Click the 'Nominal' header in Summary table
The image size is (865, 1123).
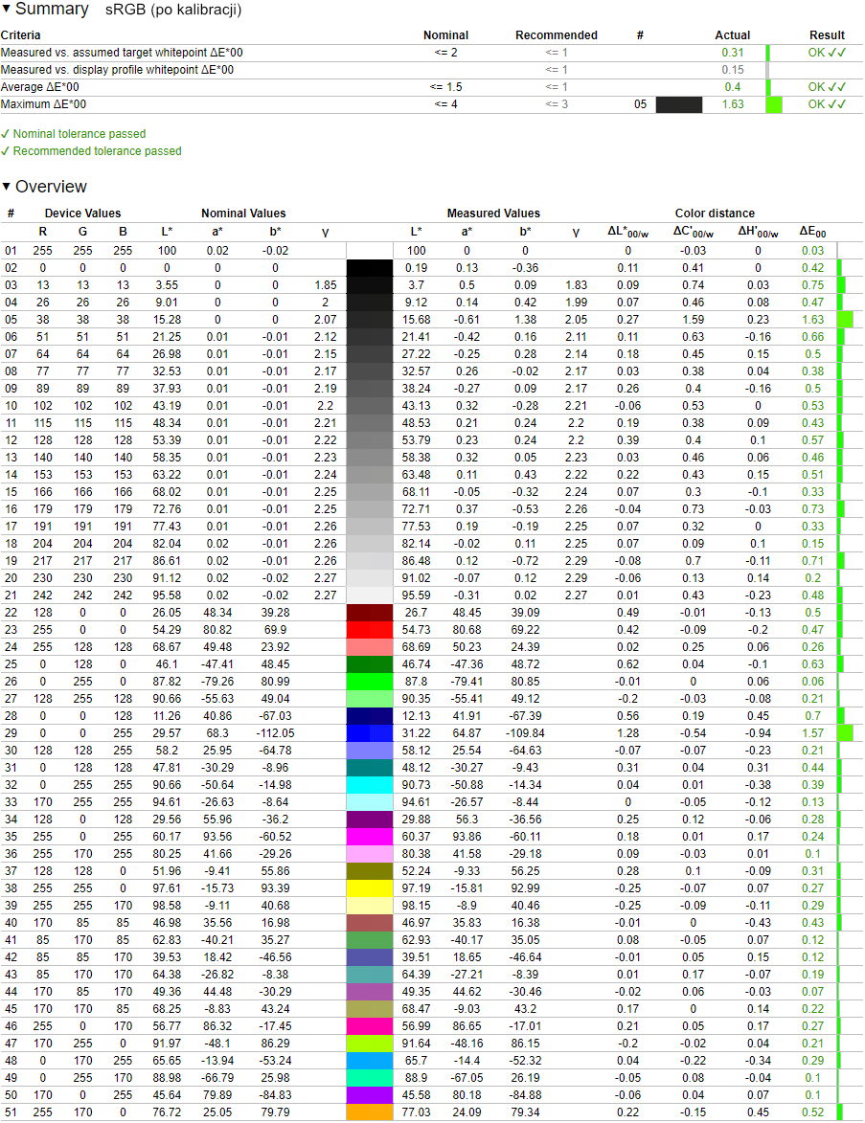tap(445, 35)
